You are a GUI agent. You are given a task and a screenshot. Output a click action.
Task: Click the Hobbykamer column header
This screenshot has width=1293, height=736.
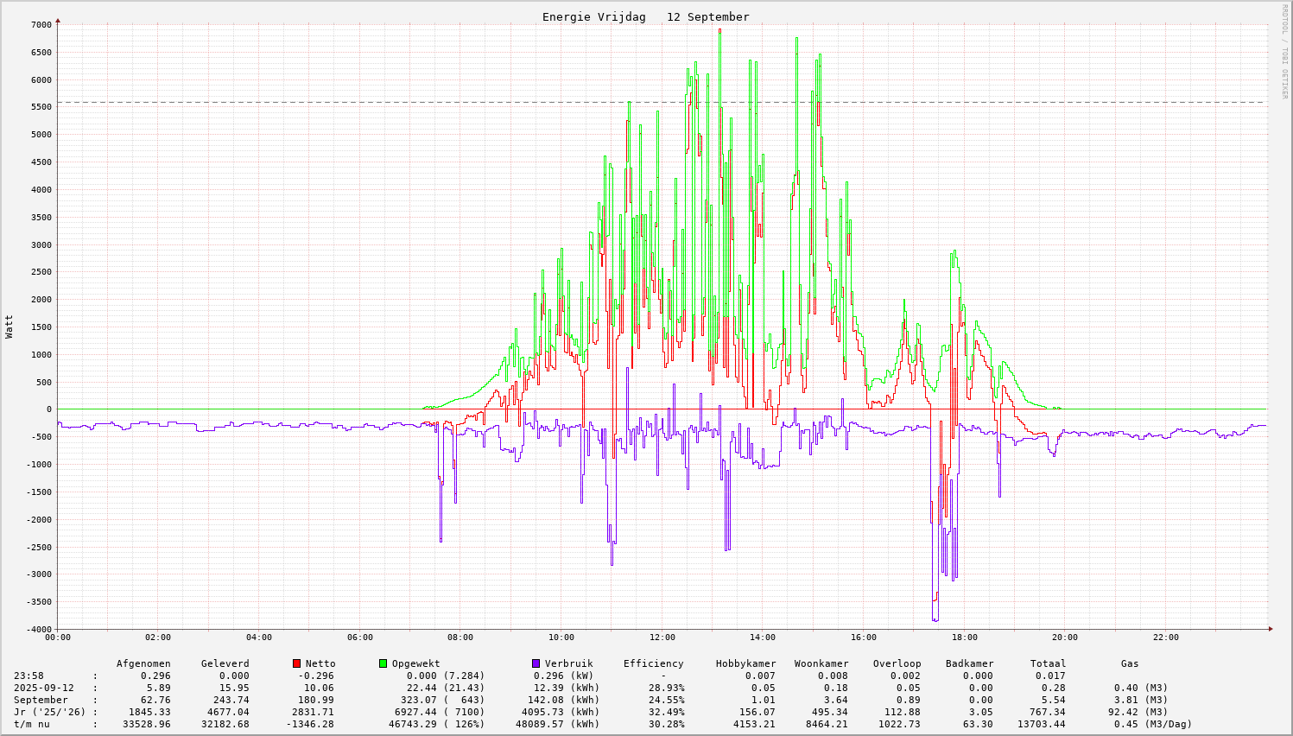(745, 663)
